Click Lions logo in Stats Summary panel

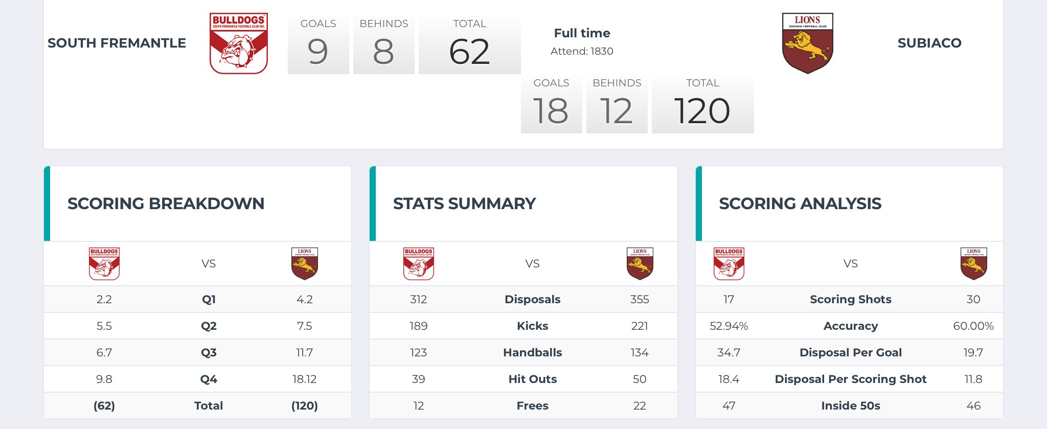pyautogui.click(x=640, y=264)
